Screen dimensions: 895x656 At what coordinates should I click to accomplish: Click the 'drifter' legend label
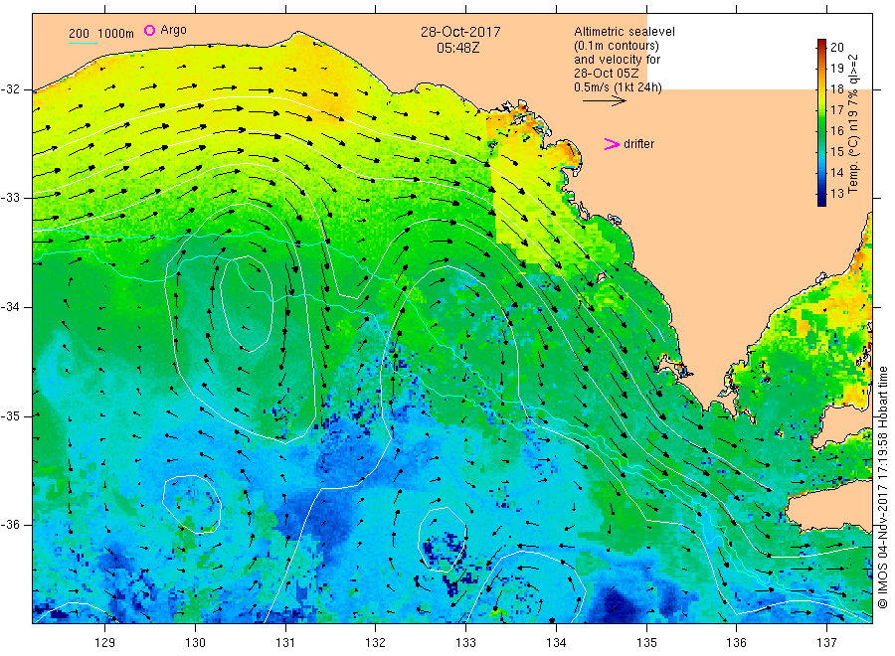click(x=638, y=144)
